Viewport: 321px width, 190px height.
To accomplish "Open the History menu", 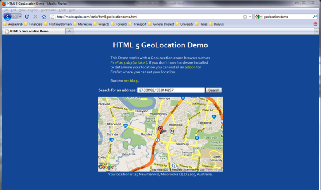I will (33, 10).
